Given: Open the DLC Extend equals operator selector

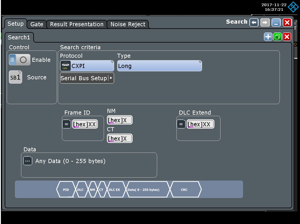Looking at the screenshot, I should 181,124.
